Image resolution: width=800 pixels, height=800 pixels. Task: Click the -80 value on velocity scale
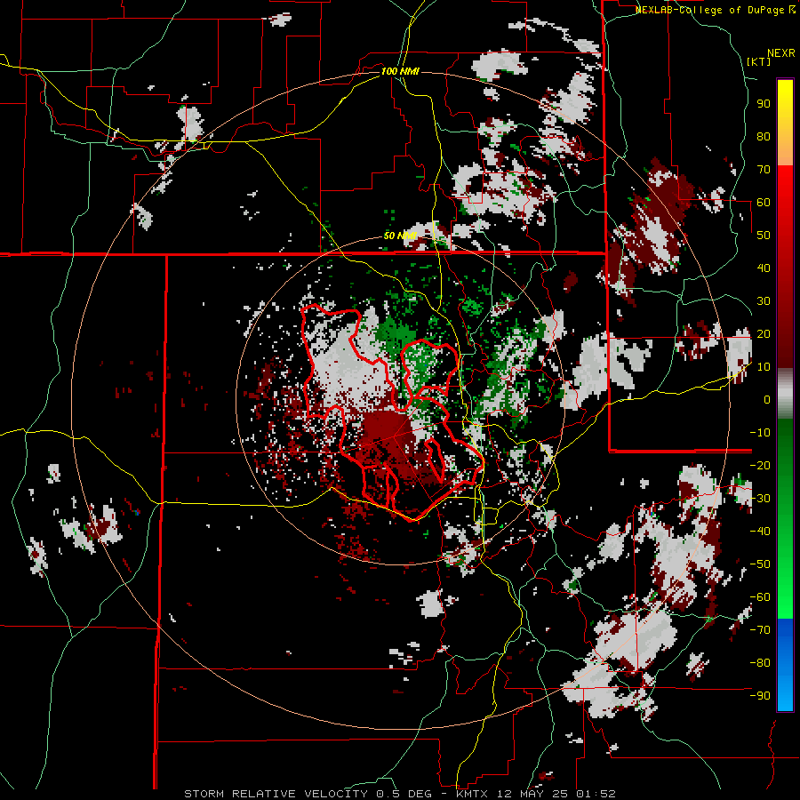pos(760,663)
